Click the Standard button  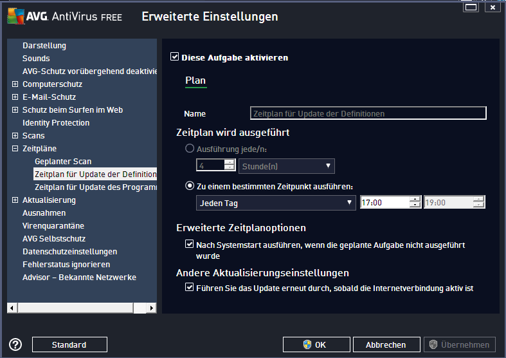(69, 344)
